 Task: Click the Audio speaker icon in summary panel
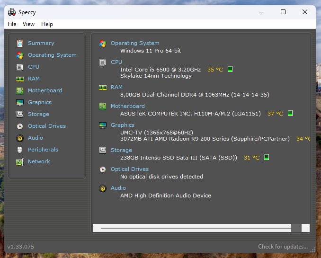pyautogui.click(x=103, y=188)
